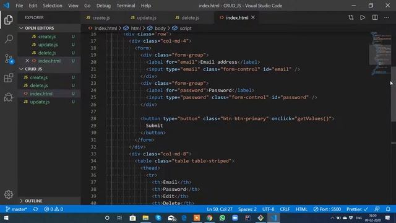Viewport: 396px width, 223px height.
Task: Open Skype from taskbar
Action: point(158,217)
